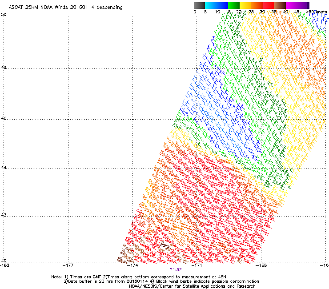
Task: Click the legend tick label 10
Action: click(217, 12)
